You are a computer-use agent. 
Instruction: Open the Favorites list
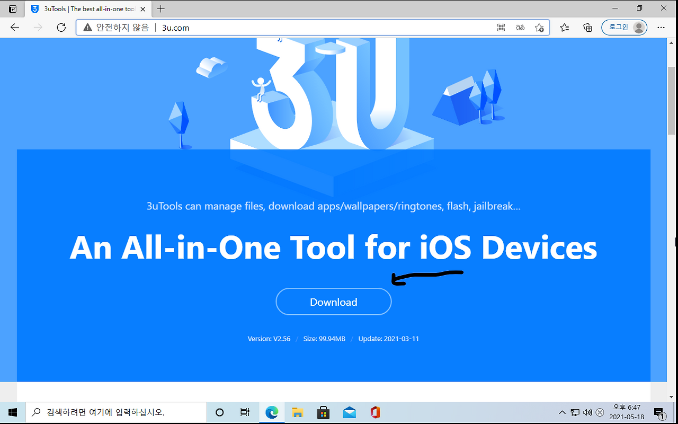tap(565, 28)
